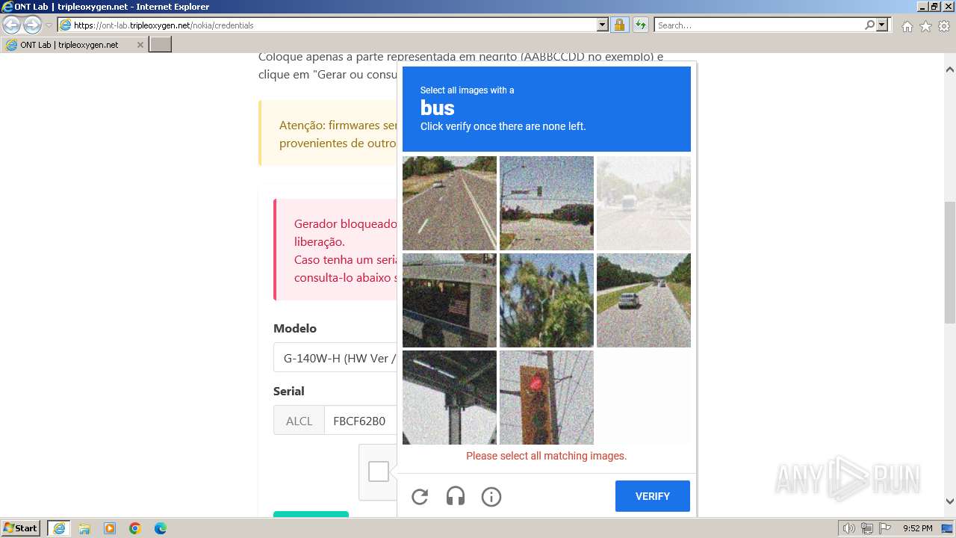Open captcha help info icon
956x538 pixels.
click(491, 496)
